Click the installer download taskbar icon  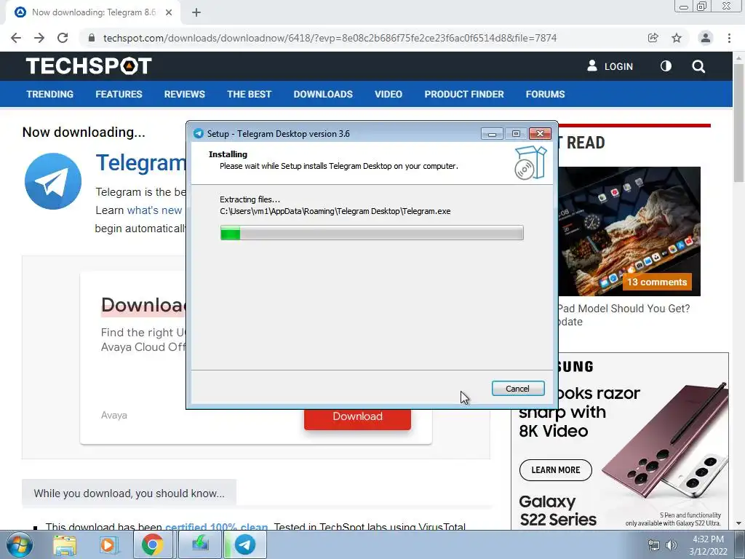coord(200,544)
